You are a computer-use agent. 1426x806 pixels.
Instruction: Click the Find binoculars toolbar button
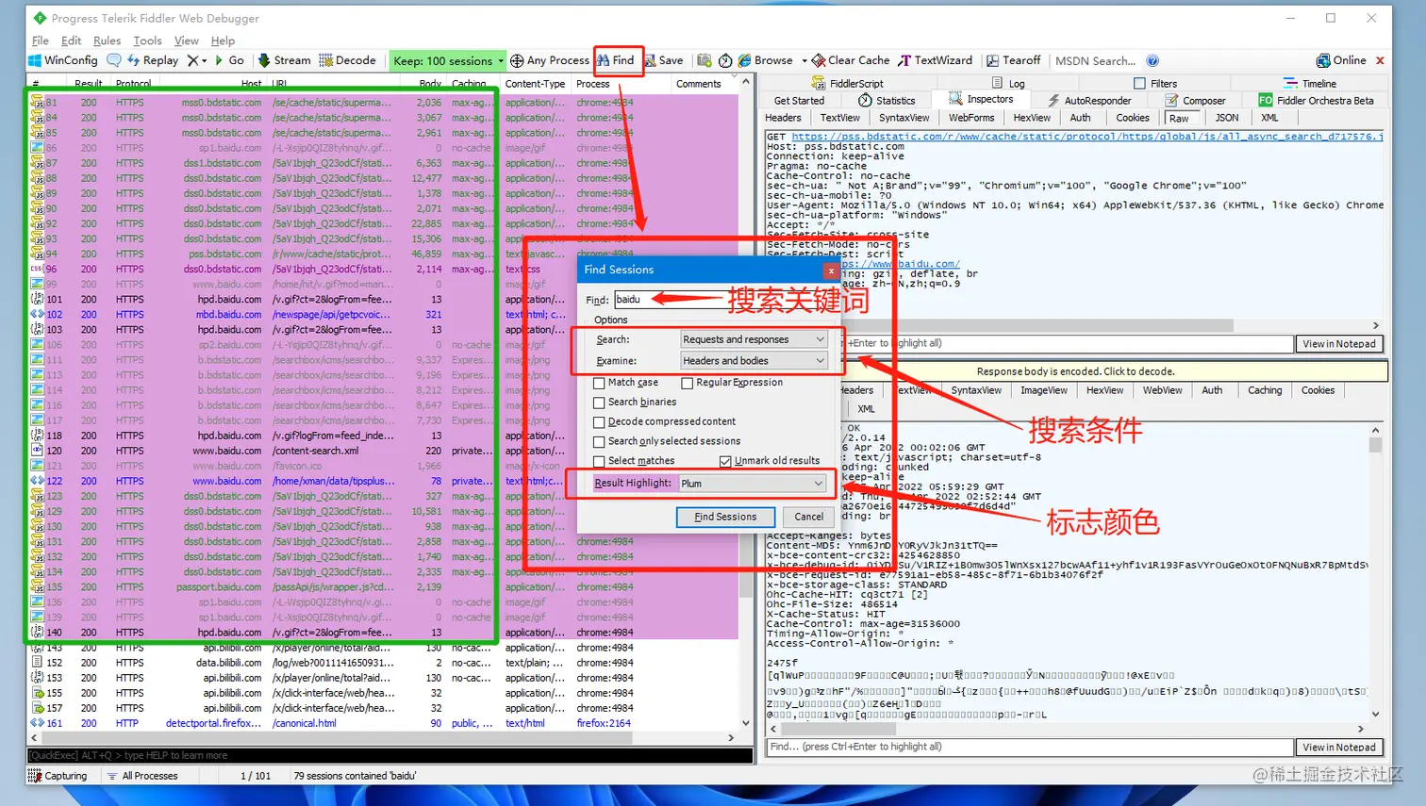[x=615, y=60]
